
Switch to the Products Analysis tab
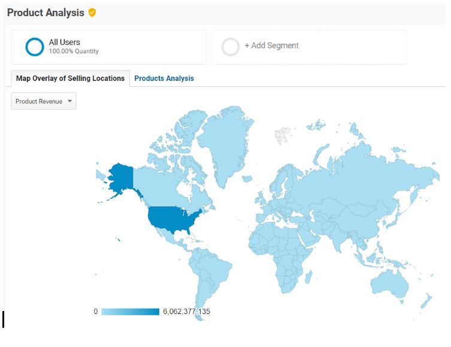pyautogui.click(x=164, y=79)
